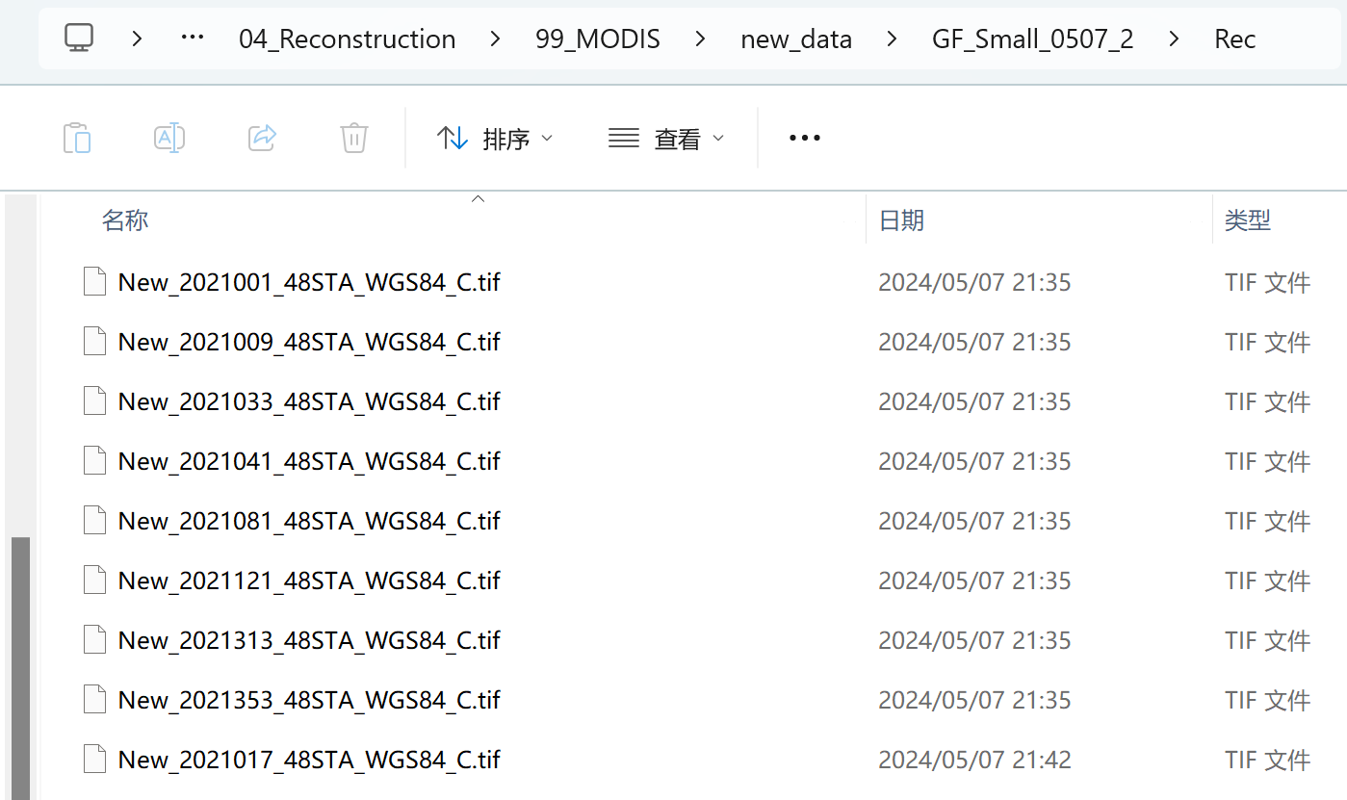Click the vertical scrollbar thumb on left pane
Image resolution: width=1347 pixels, height=800 pixels.
(x=20, y=668)
